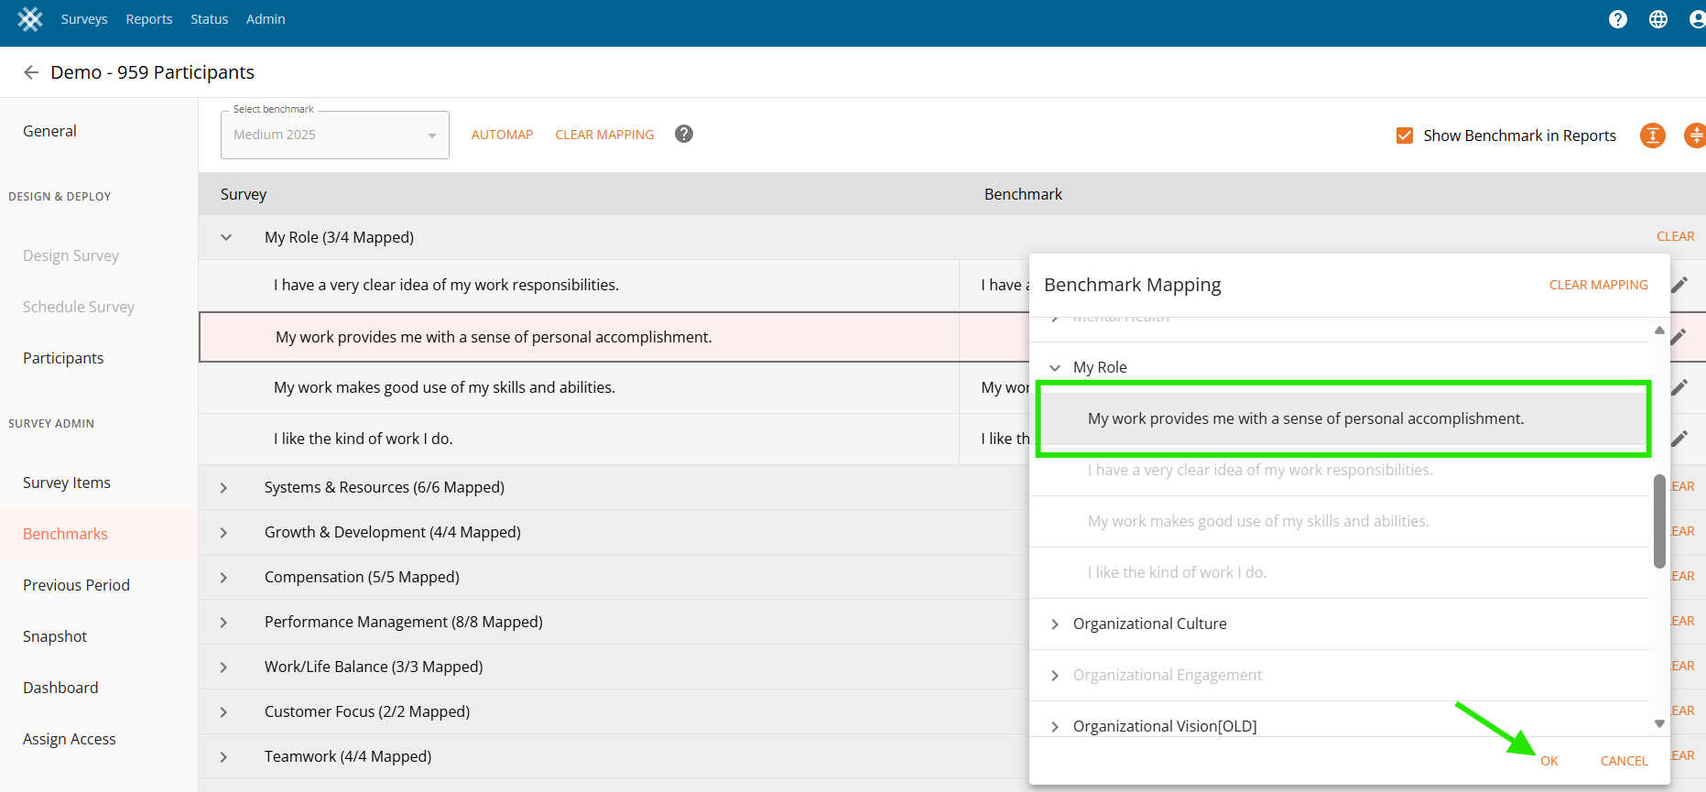This screenshot has width=1706, height=792.
Task: Click the help icon next to Clear Mapping
Action: 683,134
